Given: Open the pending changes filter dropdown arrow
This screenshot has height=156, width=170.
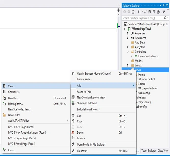Looking at the screenshot, I should point(142,12).
